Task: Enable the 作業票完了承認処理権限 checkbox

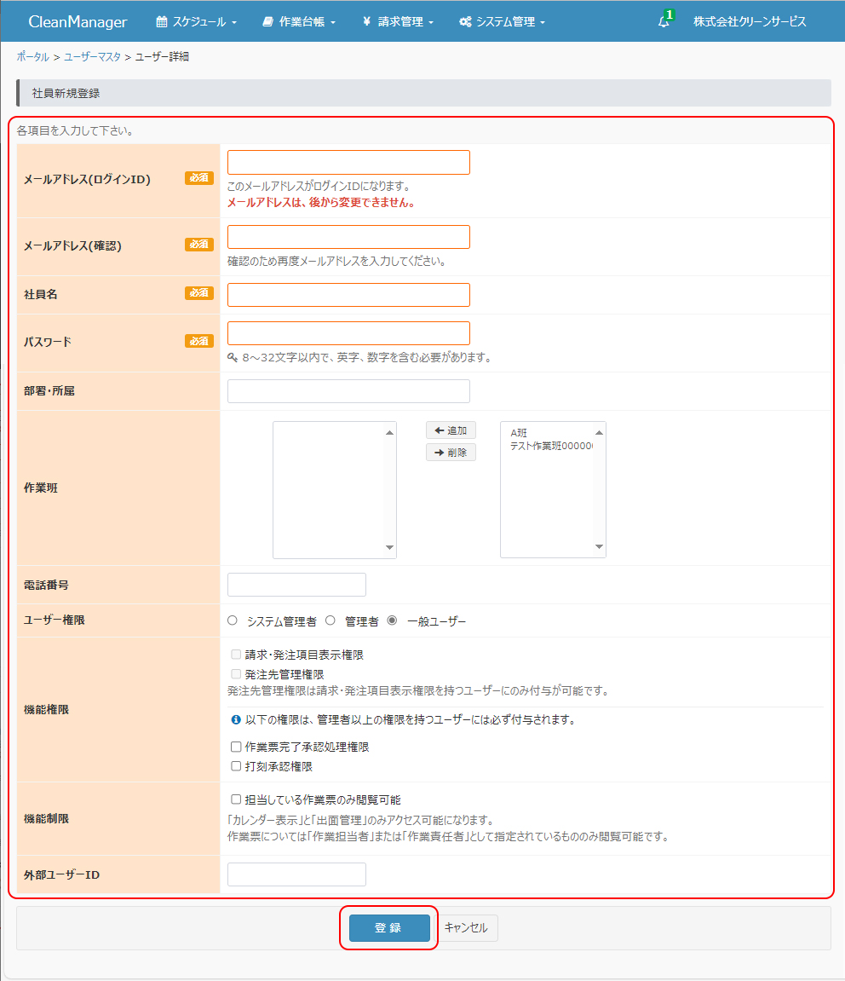Action: point(237,747)
